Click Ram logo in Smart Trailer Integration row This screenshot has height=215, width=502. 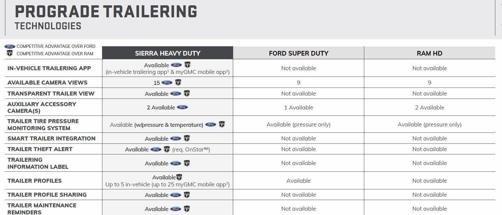click(x=187, y=138)
